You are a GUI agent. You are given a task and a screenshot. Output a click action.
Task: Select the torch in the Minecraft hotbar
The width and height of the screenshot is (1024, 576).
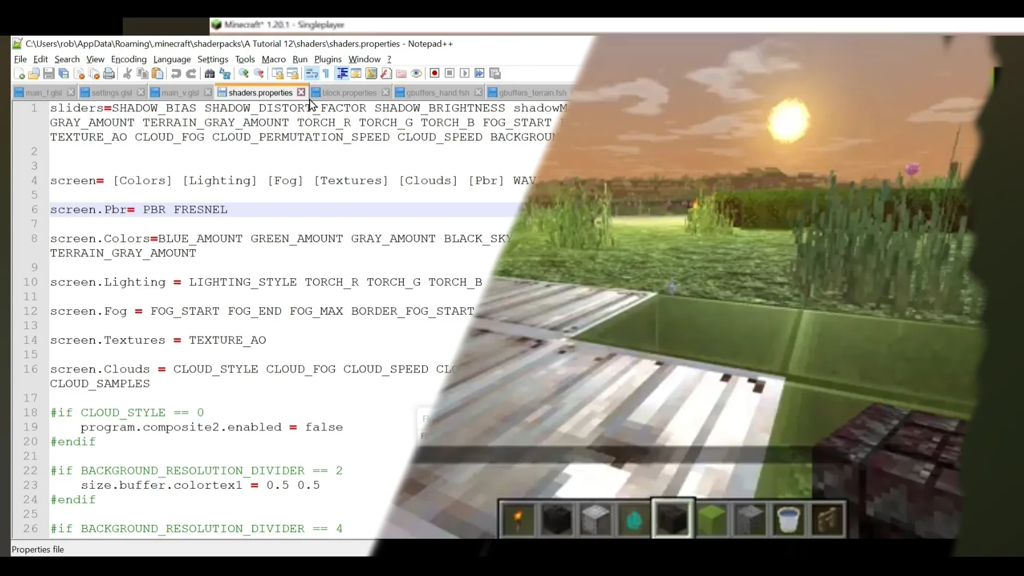517,519
